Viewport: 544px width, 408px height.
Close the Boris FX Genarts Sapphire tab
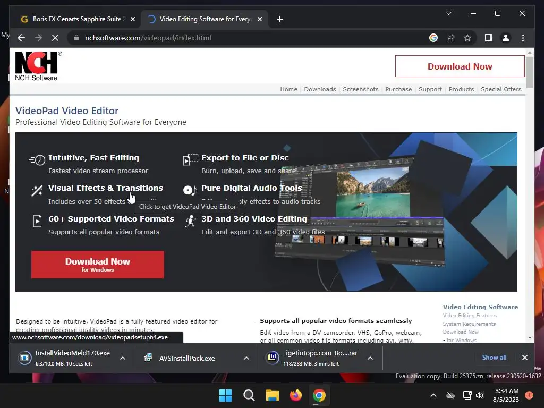pos(132,19)
